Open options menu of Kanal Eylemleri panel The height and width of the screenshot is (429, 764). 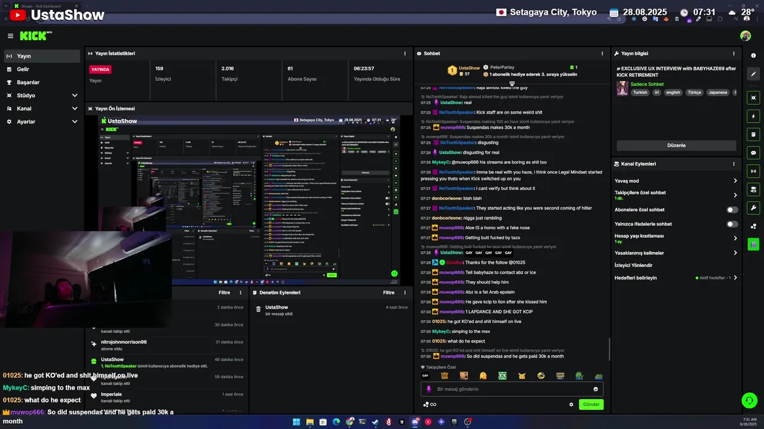734,164
